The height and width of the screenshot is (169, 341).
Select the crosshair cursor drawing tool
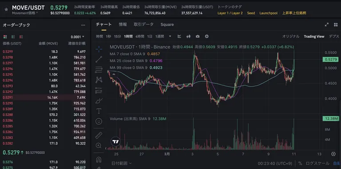pos(99,49)
